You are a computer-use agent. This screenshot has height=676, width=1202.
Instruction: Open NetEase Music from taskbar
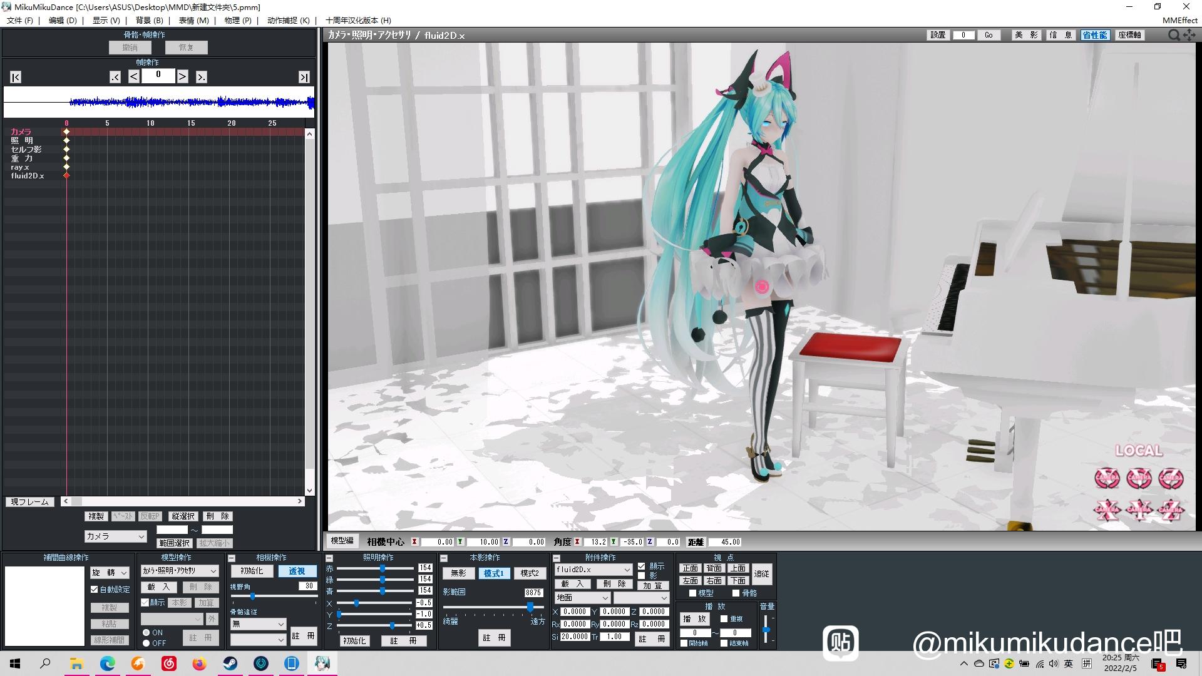point(168,663)
